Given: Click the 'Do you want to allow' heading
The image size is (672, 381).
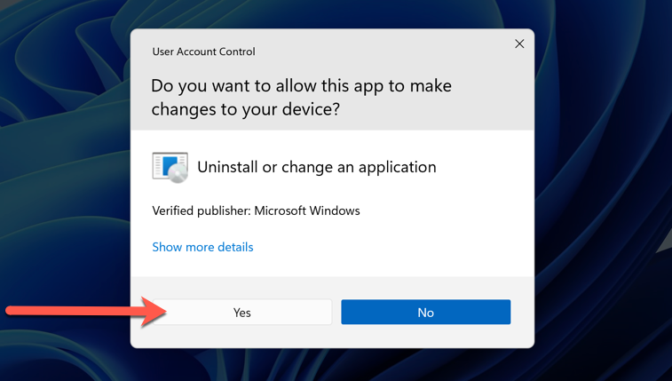Looking at the screenshot, I should [301, 86].
